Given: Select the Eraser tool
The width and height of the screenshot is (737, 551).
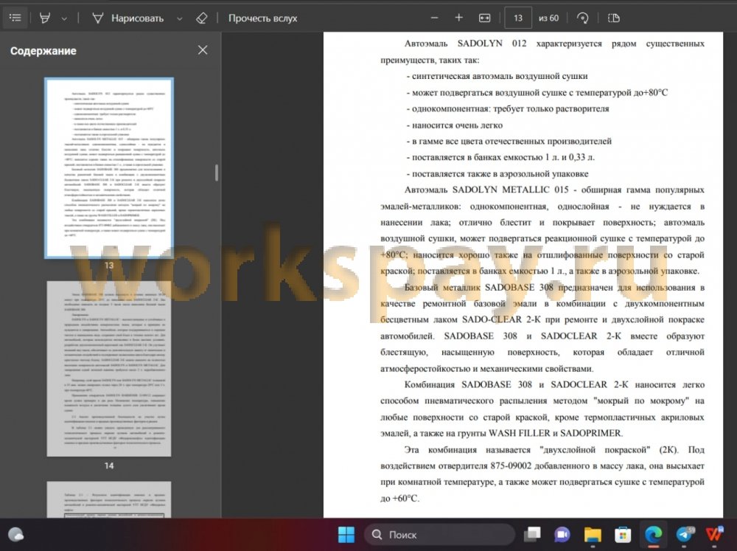Looking at the screenshot, I should tap(202, 18).
